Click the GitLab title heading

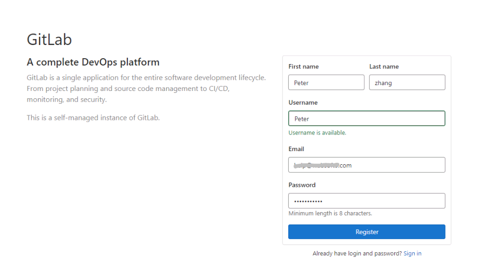point(49,40)
